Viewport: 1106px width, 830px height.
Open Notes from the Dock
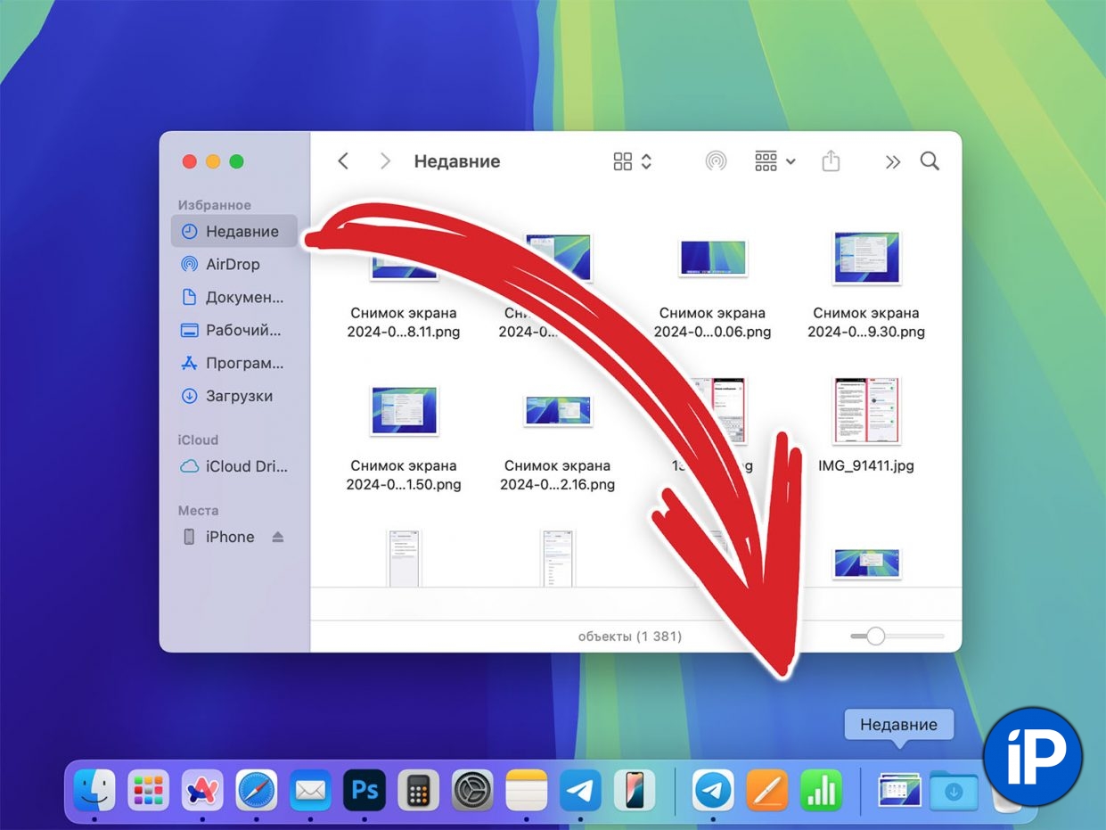[527, 789]
